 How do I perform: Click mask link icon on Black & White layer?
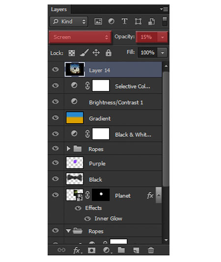87,134
